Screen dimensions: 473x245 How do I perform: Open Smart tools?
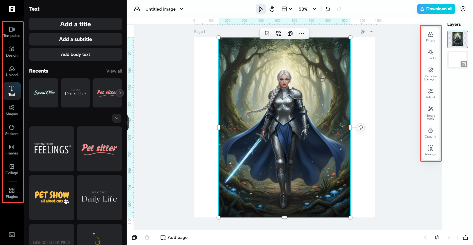tap(430, 113)
